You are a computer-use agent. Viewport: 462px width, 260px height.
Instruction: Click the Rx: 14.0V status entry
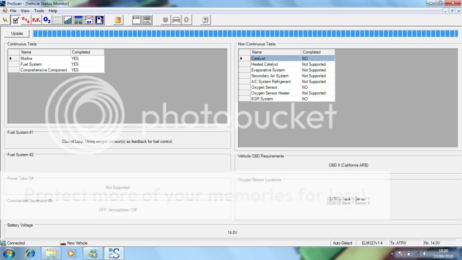(432, 243)
